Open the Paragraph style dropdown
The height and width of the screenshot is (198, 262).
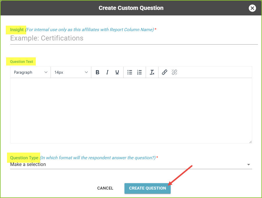(x=31, y=72)
